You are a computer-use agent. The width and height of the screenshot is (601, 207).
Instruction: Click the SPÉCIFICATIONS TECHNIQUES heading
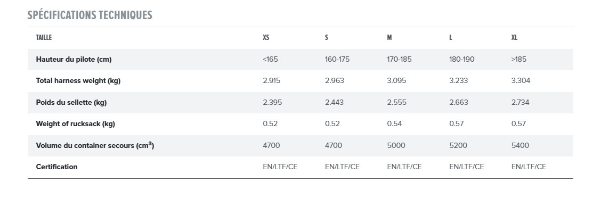(x=90, y=15)
